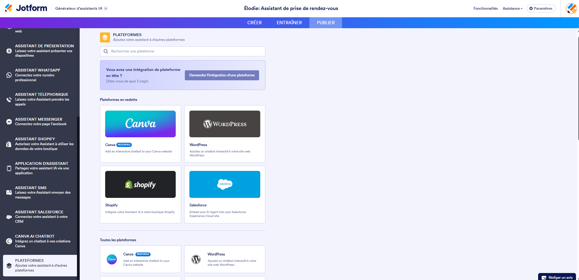Screen dimensions: 579x280
Task: Click the featured WordPress card title
Action: click(x=198, y=145)
